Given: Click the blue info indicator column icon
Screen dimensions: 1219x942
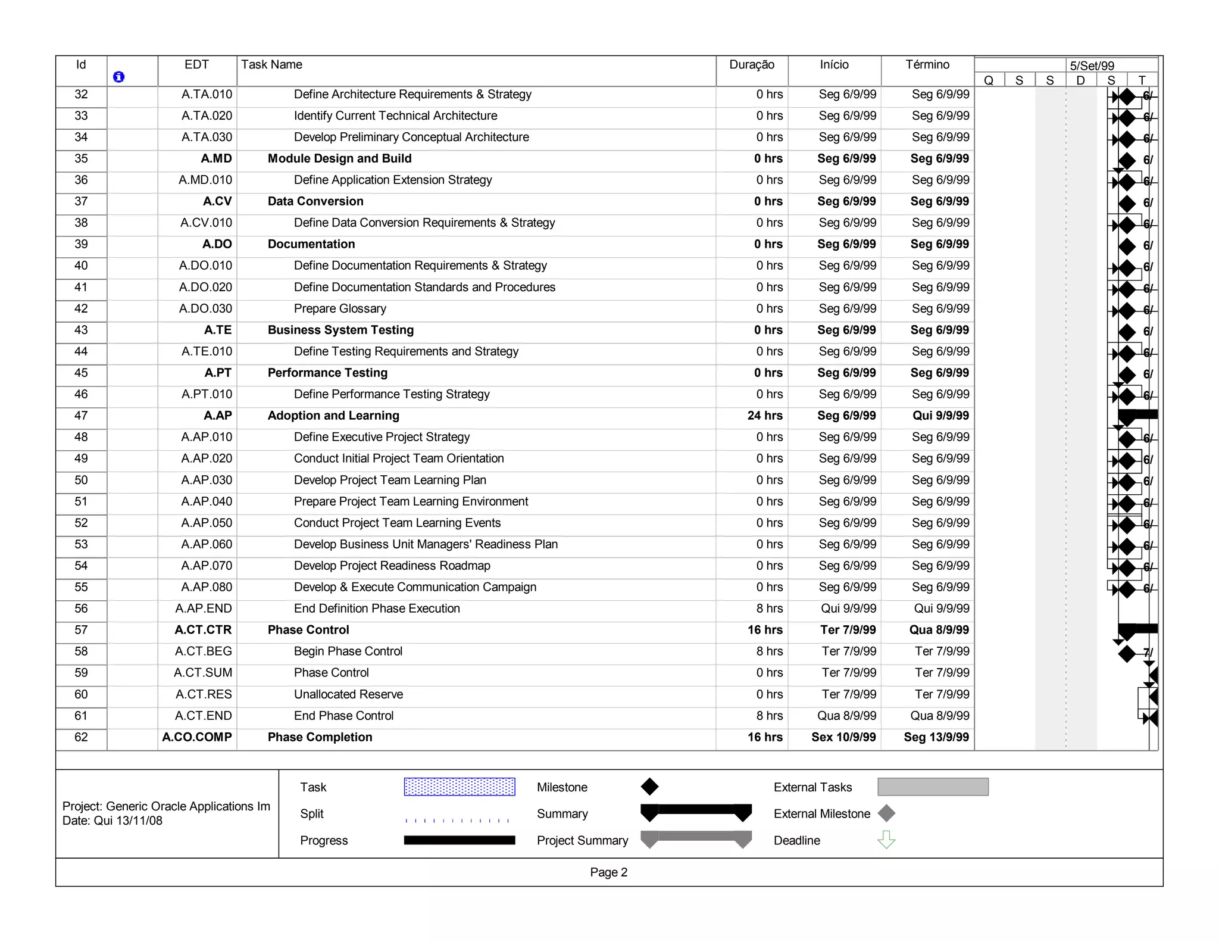Looking at the screenshot, I should click(118, 77).
